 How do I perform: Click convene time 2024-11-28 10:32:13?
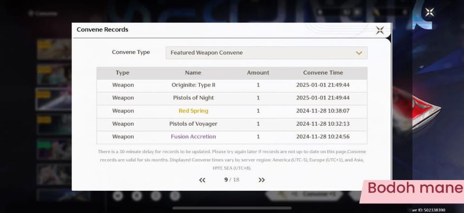point(323,123)
